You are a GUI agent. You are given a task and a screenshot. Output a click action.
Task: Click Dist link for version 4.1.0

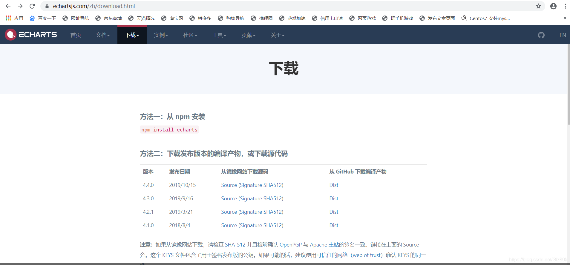(x=334, y=225)
